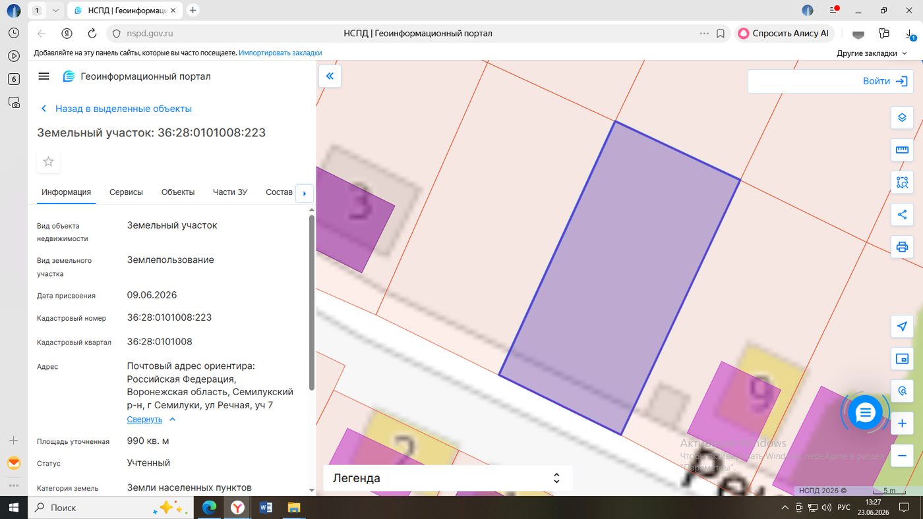
Task: Click Спросить Алису AI button
Action: (784, 34)
